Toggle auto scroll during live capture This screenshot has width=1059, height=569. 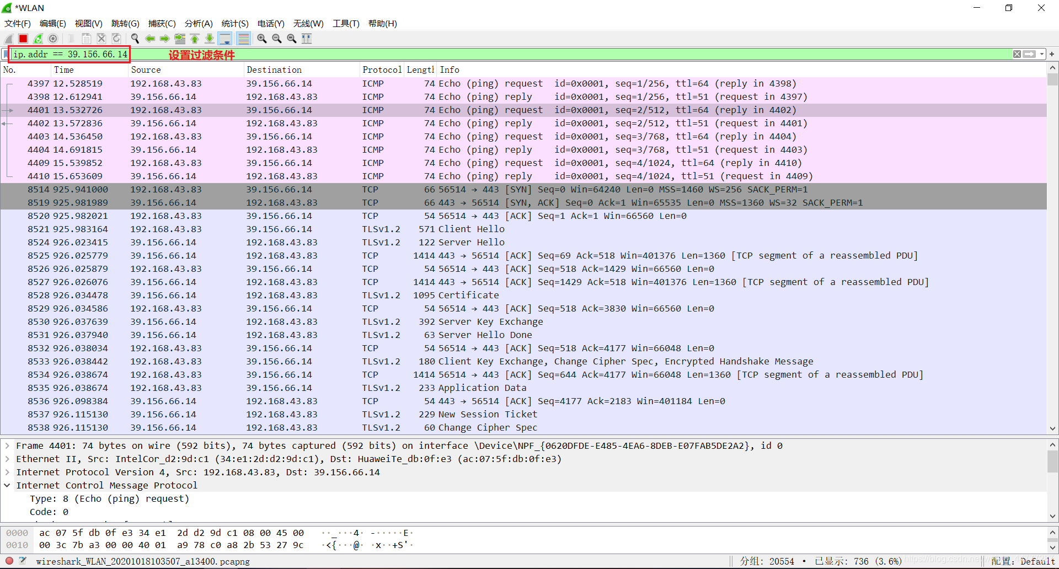(x=224, y=39)
